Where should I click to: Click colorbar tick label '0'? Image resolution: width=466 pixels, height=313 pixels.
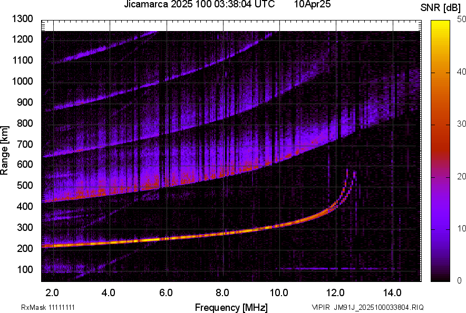(x=460, y=280)
